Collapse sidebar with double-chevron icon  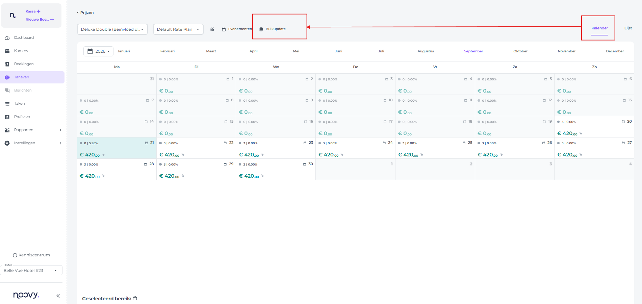[58, 296]
